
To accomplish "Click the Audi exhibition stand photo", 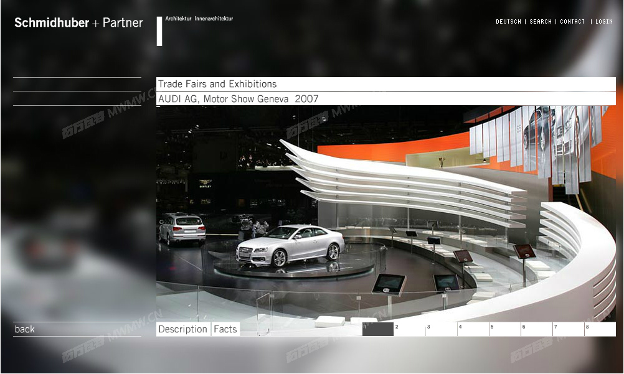I will (x=386, y=213).
